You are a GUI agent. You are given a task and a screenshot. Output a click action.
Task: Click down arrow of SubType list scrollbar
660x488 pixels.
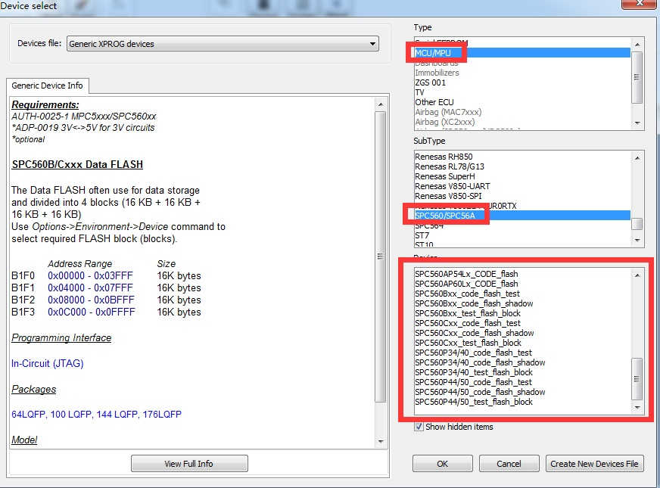[637, 240]
